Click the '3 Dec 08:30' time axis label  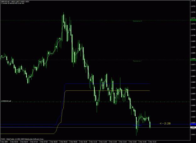(x=54, y=142)
